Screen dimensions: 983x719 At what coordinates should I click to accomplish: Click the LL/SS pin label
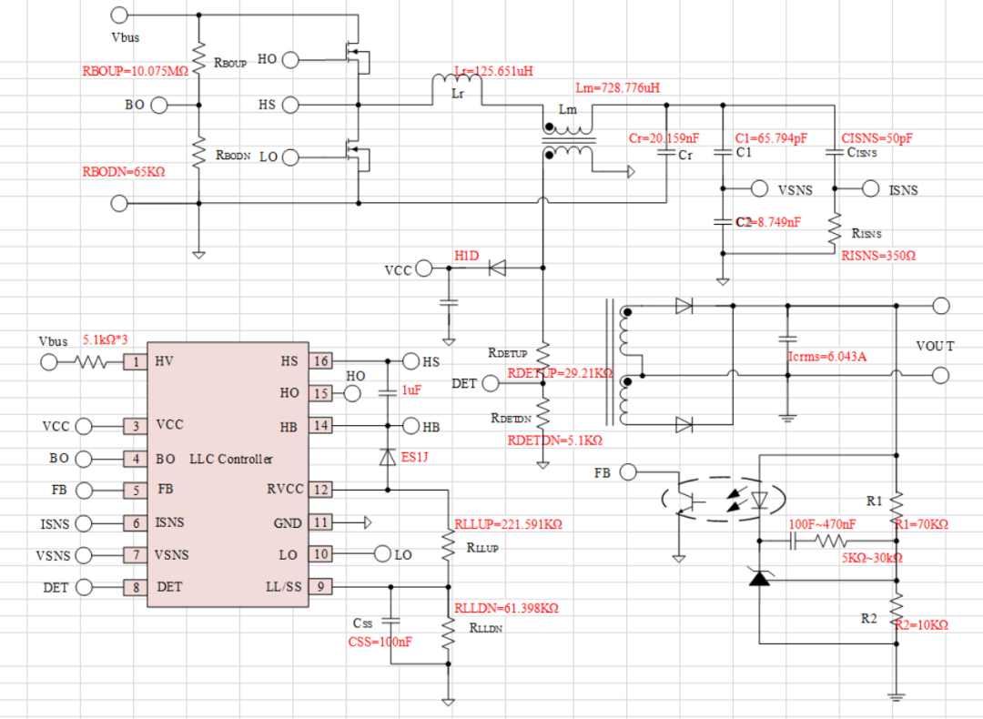284,587
